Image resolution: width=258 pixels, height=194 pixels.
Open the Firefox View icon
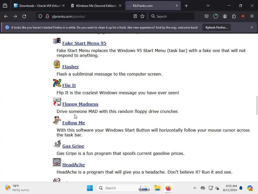[x=5, y=6]
